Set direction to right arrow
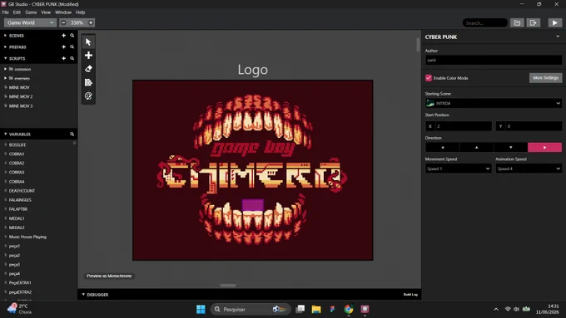 (x=544, y=147)
